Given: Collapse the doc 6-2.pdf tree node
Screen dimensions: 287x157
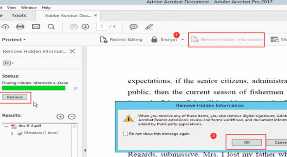Looking at the screenshot, I should (6, 126).
